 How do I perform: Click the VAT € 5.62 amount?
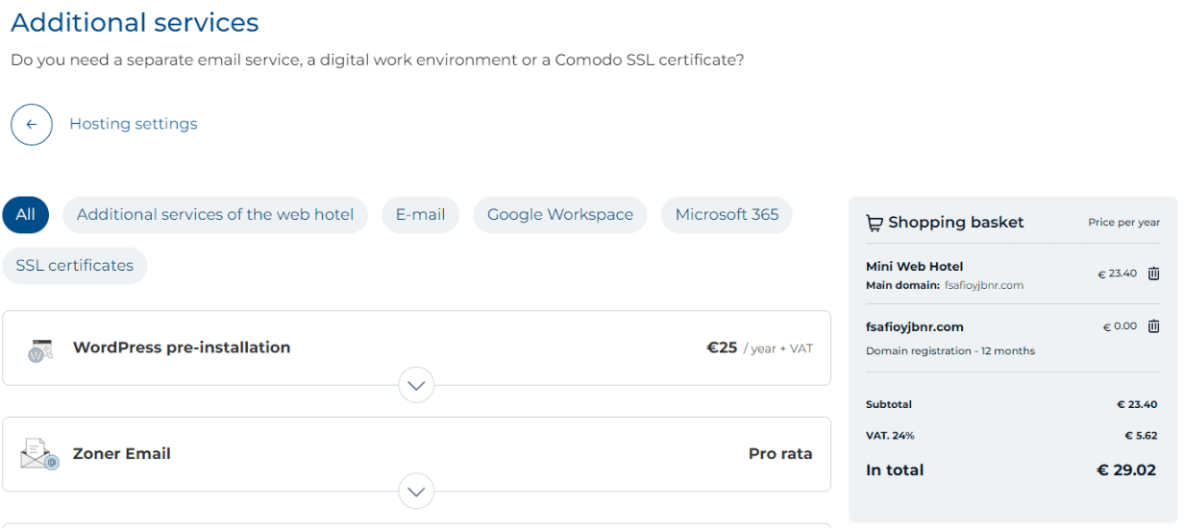click(x=1141, y=436)
